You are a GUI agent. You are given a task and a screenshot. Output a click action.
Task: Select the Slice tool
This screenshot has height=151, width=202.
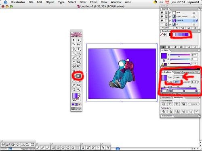74,85
